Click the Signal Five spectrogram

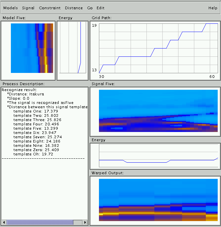[x=158, y=111]
